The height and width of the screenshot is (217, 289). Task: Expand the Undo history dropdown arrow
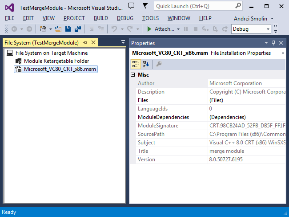click(x=122, y=29)
